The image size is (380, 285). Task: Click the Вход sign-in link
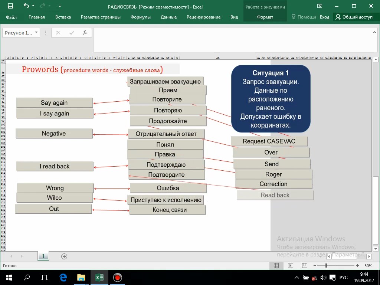click(x=324, y=17)
